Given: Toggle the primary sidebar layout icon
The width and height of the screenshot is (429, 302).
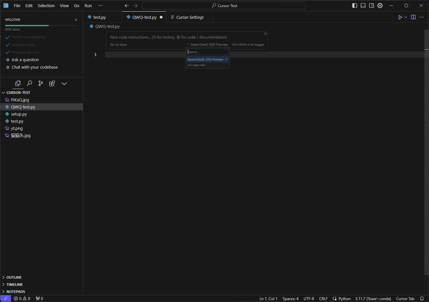Looking at the screenshot, I should click(355, 6).
